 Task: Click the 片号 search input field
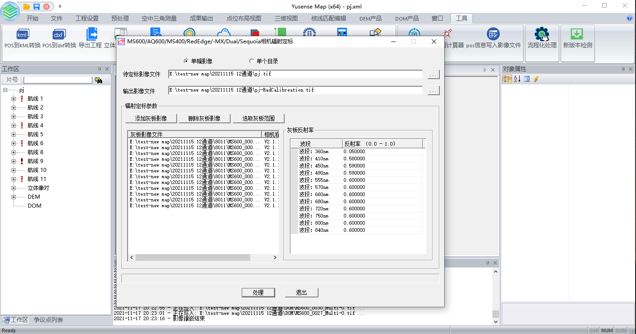[x=58, y=80]
